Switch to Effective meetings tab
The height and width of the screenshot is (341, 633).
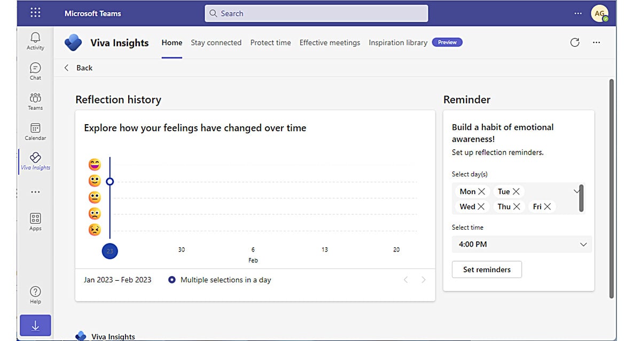point(330,43)
